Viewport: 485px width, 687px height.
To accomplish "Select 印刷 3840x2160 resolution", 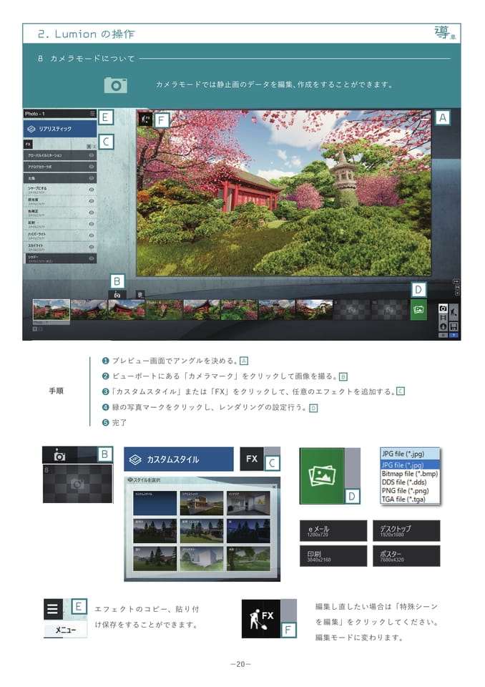I will [333, 556].
